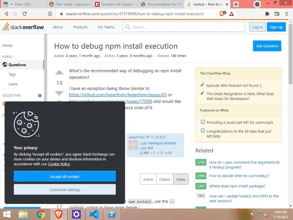Click the Log in button
The height and width of the screenshot is (220, 293).
tap(257, 27)
